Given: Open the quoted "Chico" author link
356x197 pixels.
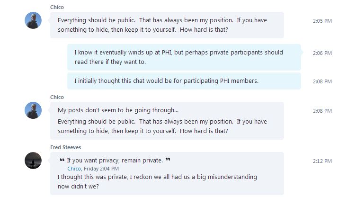Looking at the screenshot, I should 74,169.
